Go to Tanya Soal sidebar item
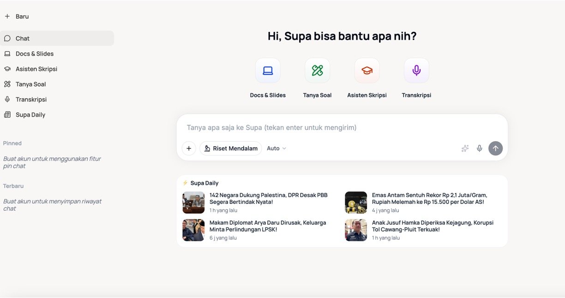Image resolution: width=565 pixels, height=298 pixels. pos(57,84)
